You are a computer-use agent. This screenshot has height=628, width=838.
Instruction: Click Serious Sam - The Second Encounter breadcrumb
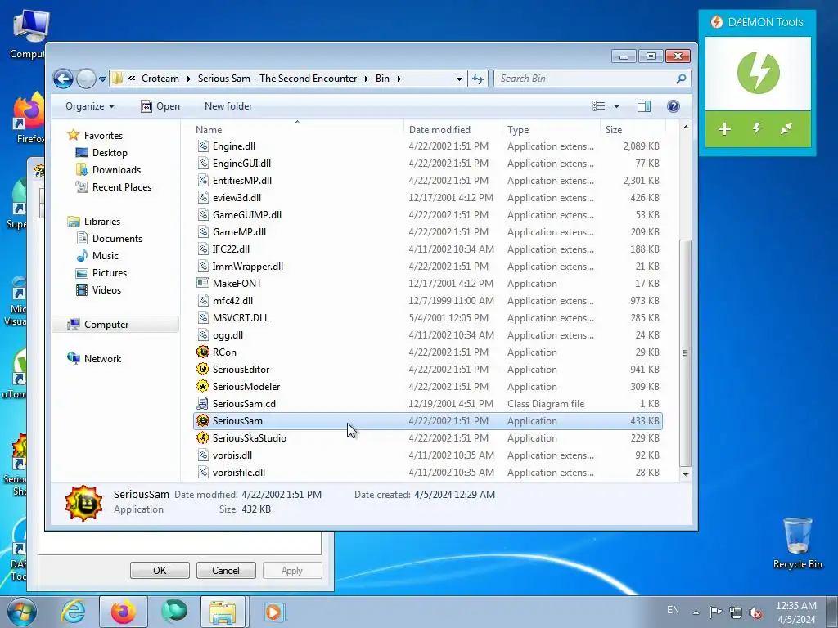coord(277,78)
